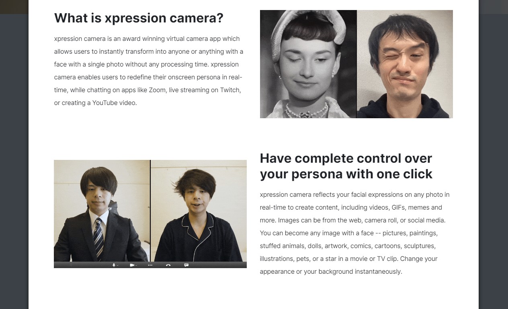The height and width of the screenshot is (309, 508).
Task: Click the hang-up phone icon in the call bar
Action: (x=168, y=265)
